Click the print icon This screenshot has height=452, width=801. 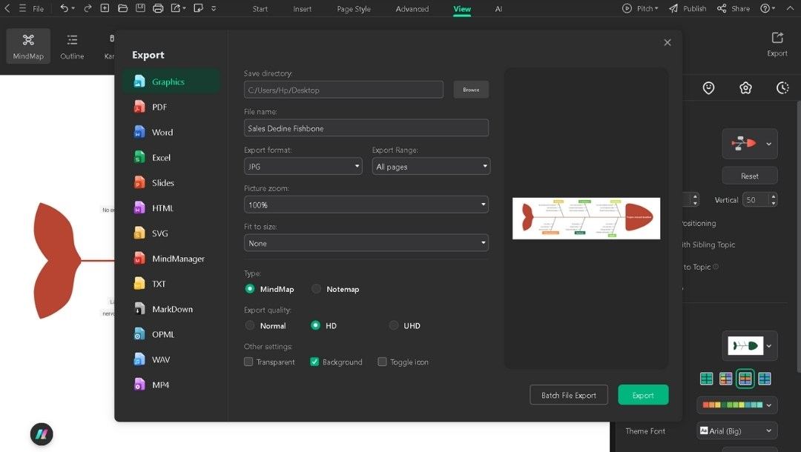click(158, 8)
